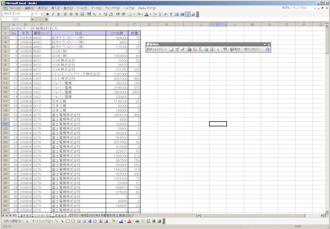Image resolution: width=330 pixels, height=229 pixels.
Task: Open Font Color dropdown arrow in Formatting toolbar
Action: (x=150, y=14)
